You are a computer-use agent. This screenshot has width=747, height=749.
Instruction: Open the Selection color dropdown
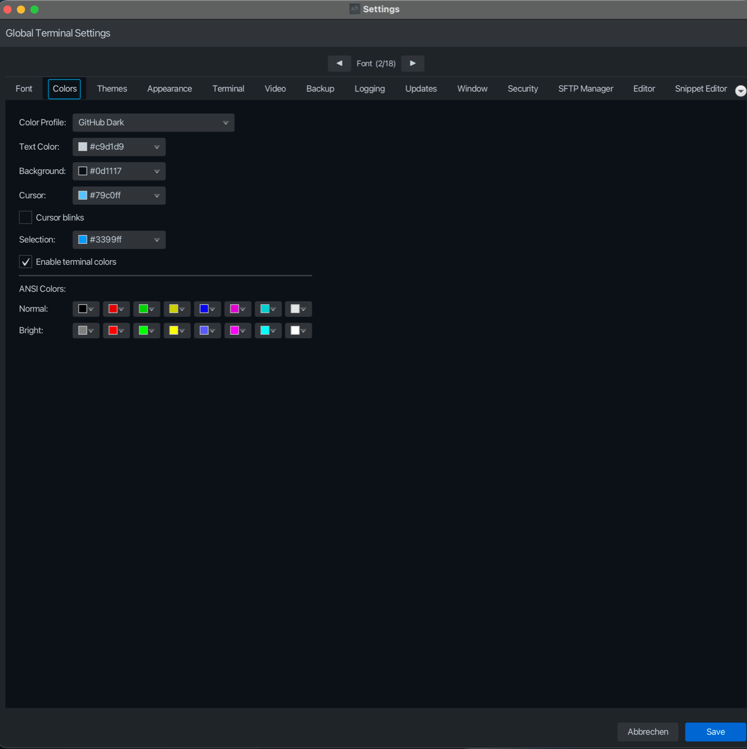tap(119, 240)
